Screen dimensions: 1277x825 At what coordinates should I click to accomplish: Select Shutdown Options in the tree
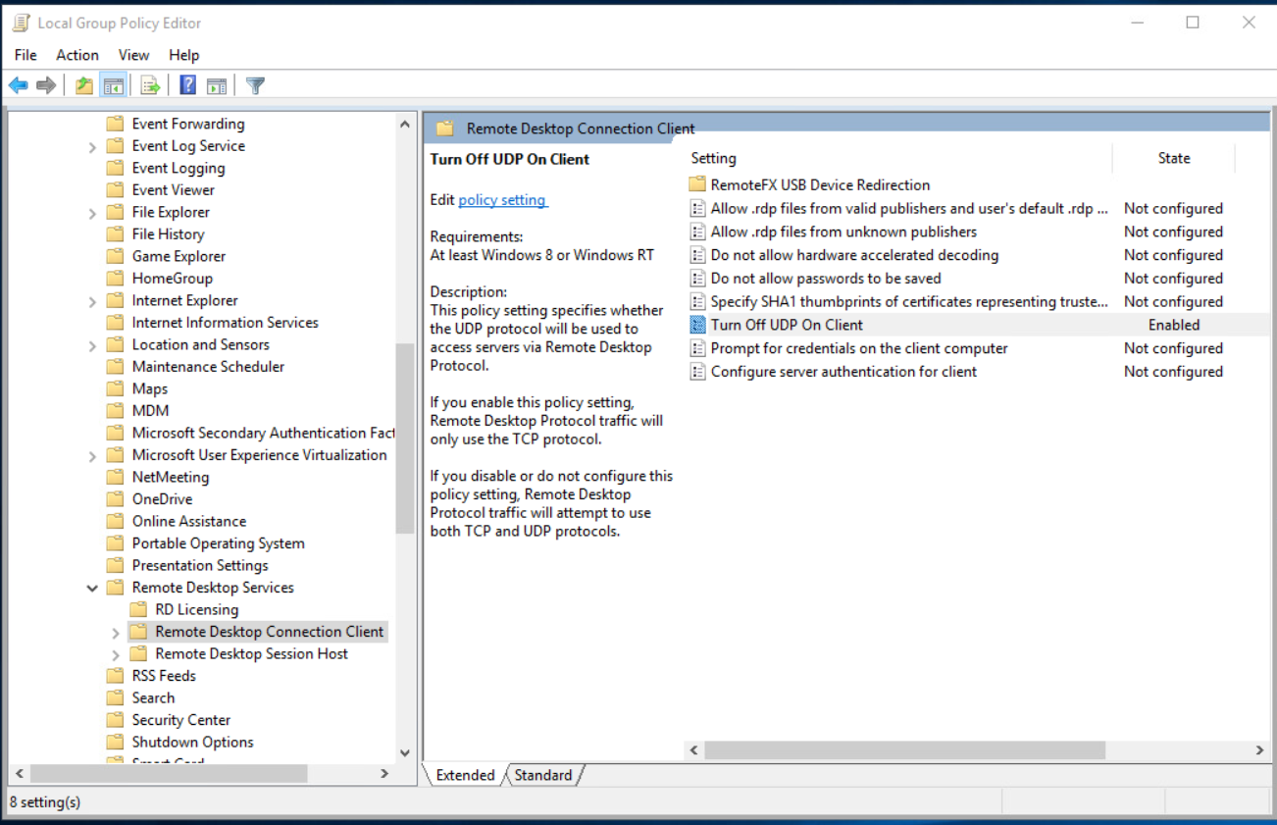tap(192, 743)
